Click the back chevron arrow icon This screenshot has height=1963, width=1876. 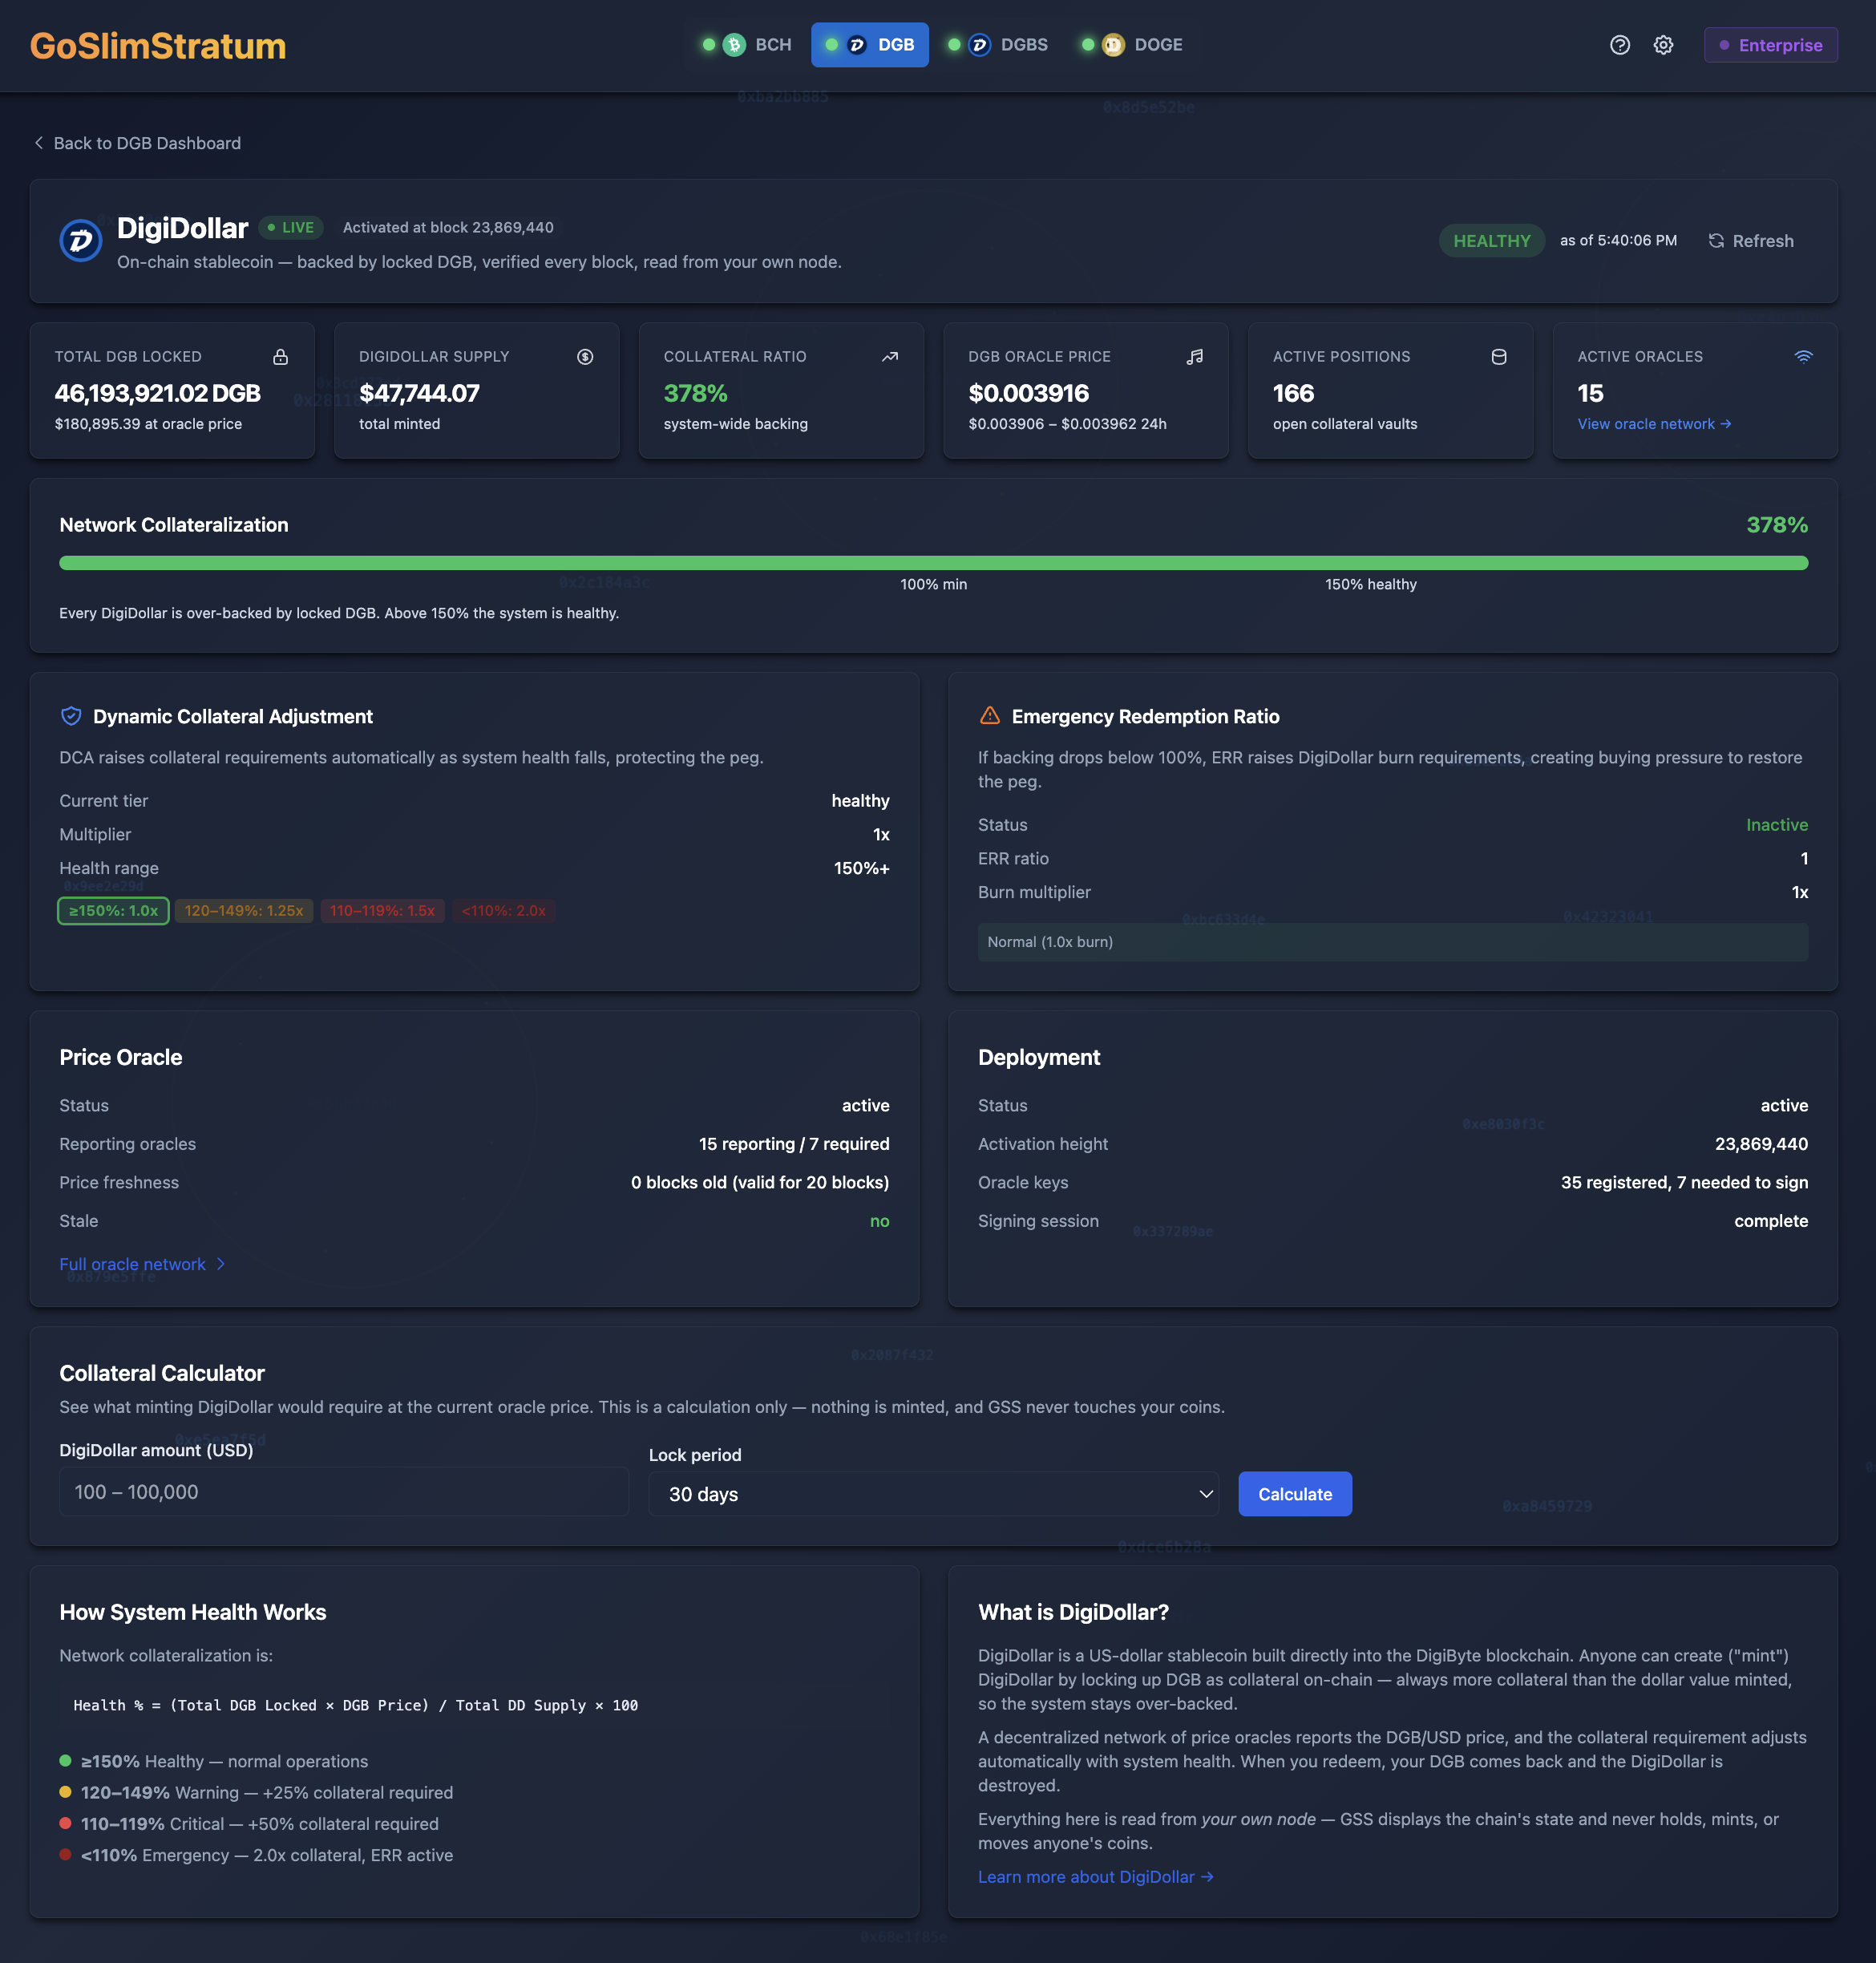[39, 143]
